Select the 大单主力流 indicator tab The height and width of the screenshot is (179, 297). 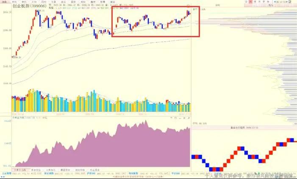click(20, 170)
